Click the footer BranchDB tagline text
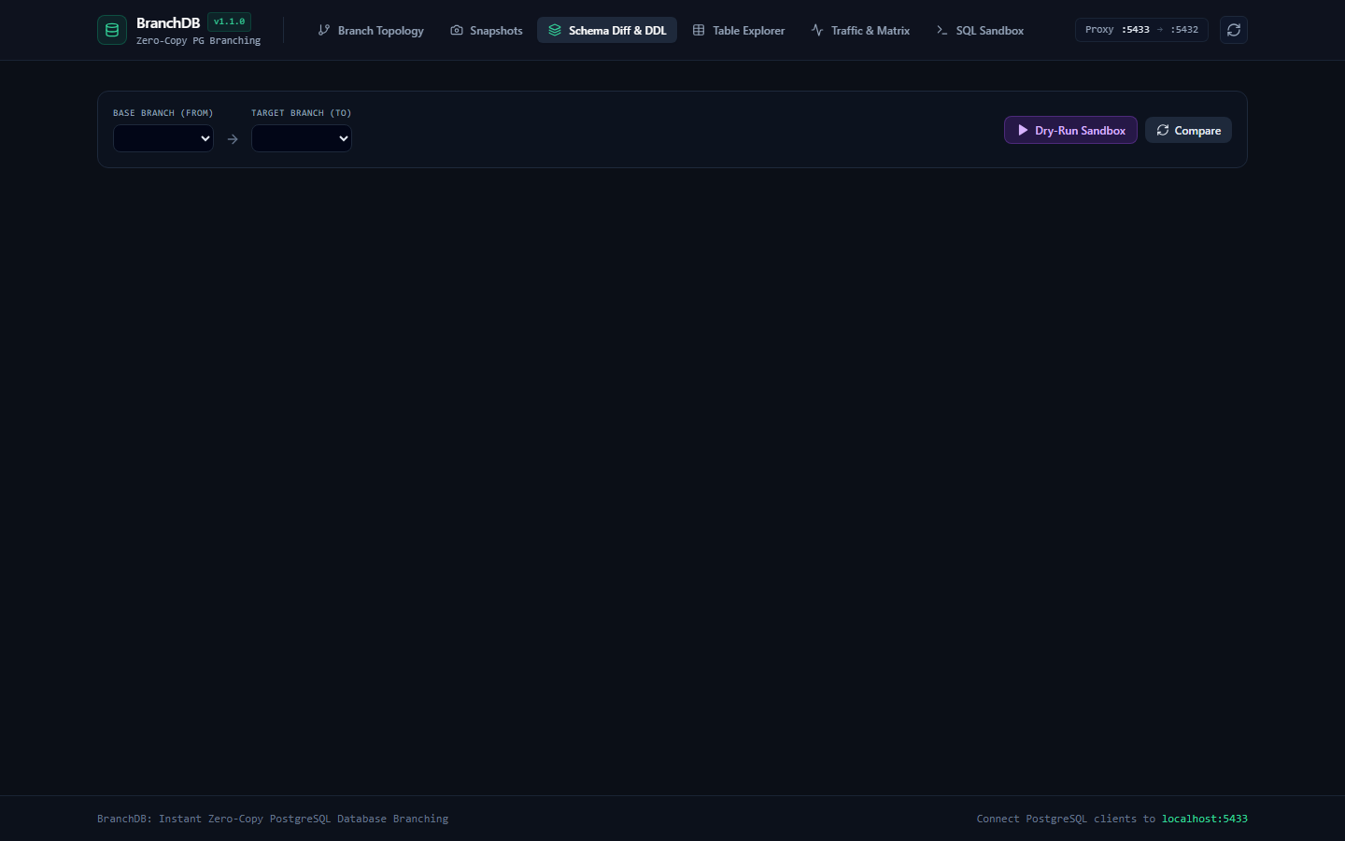Image resolution: width=1345 pixels, height=841 pixels. point(273,819)
